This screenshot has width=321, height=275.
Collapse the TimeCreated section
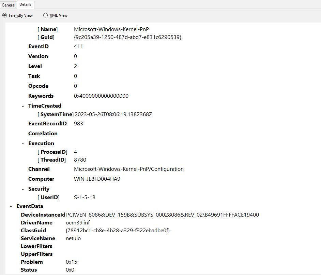[23, 106]
